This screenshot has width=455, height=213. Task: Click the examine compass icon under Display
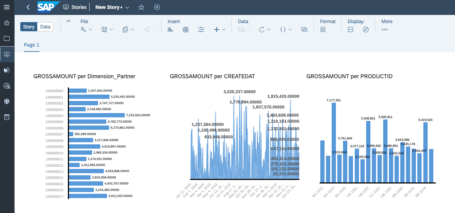(366, 30)
